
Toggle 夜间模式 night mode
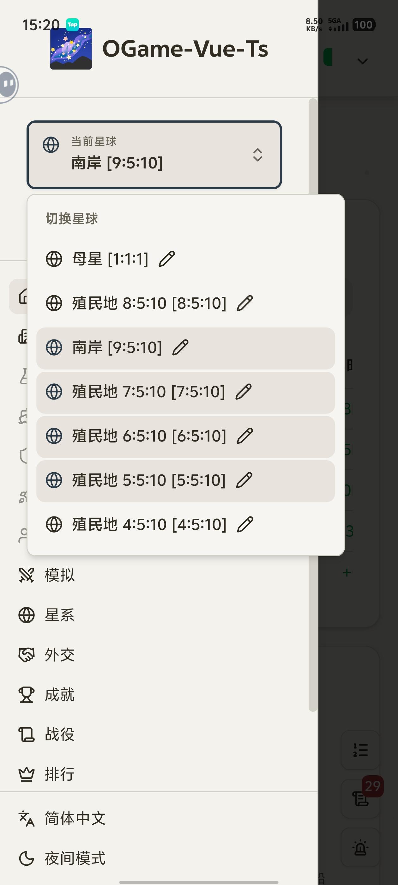pyautogui.click(x=75, y=858)
